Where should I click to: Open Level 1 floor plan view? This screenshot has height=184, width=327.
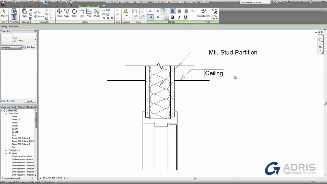[x=15, y=117]
